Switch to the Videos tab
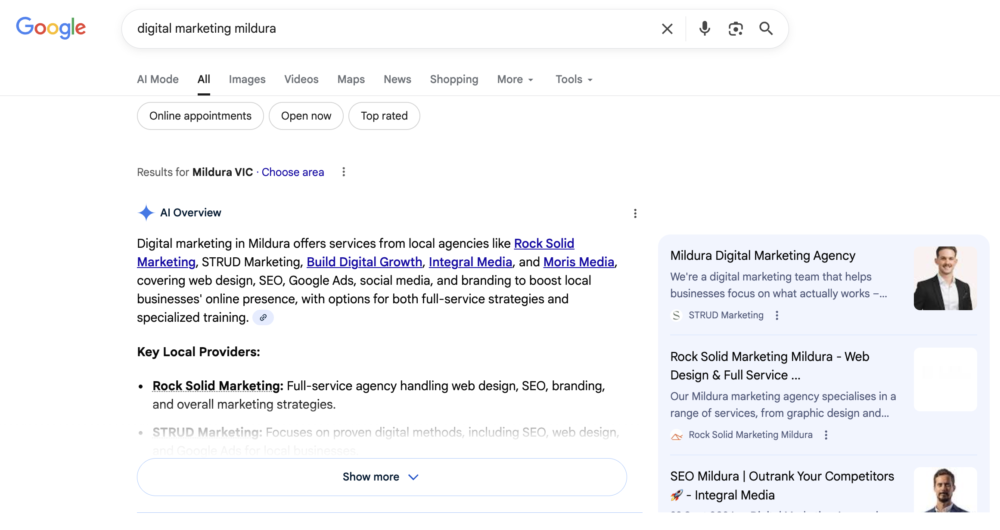This screenshot has height=530, width=1000. 301,80
